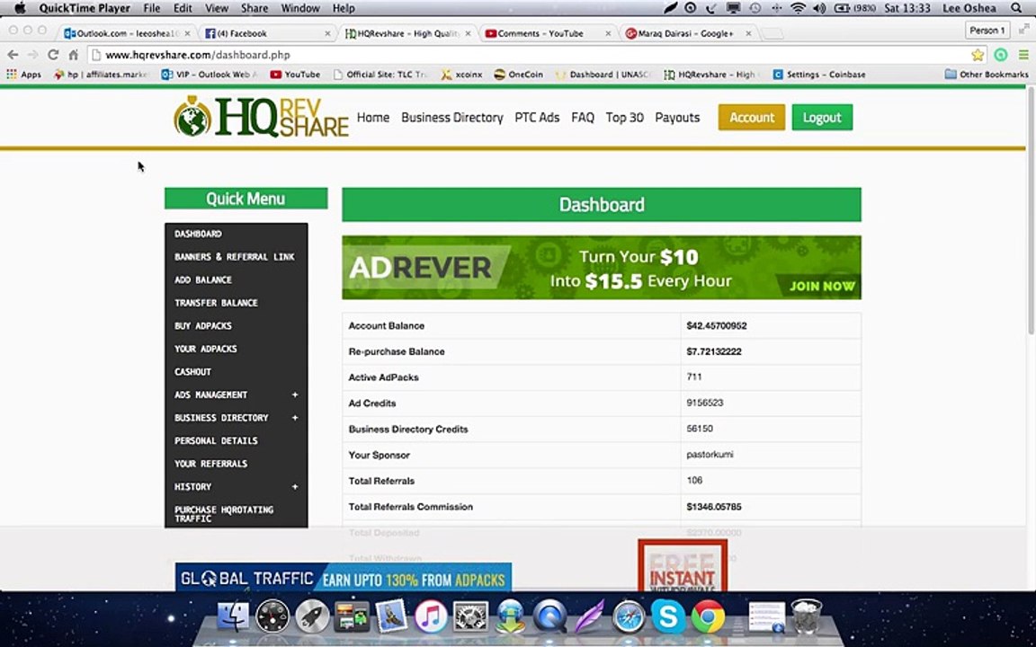Open Launchpad rocket icon in dock

(x=312, y=616)
